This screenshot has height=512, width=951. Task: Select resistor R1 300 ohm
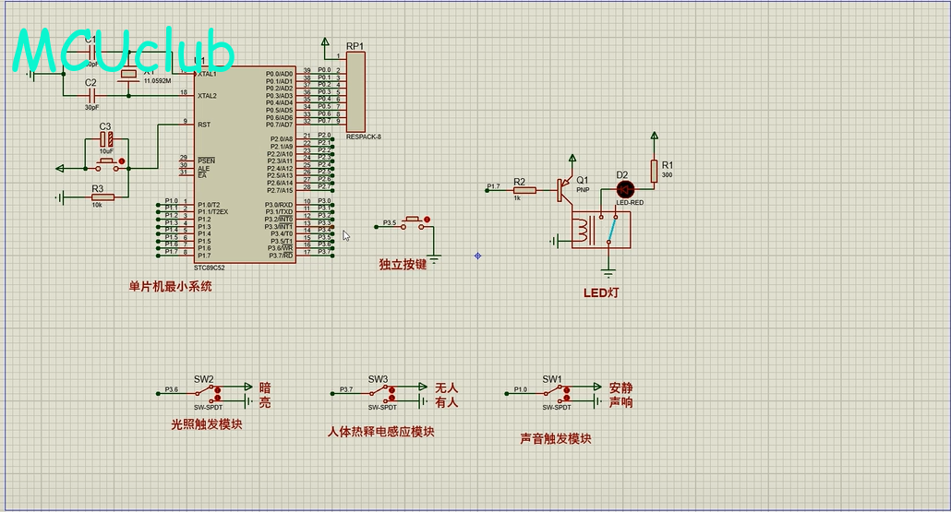pyautogui.click(x=654, y=172)
